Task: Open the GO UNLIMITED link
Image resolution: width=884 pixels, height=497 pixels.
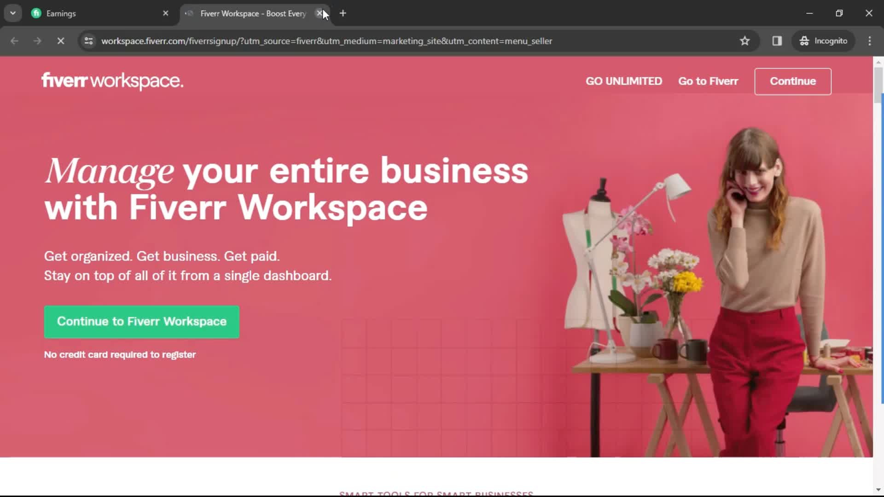Action: pyautogui.click(x=623, y=81)
